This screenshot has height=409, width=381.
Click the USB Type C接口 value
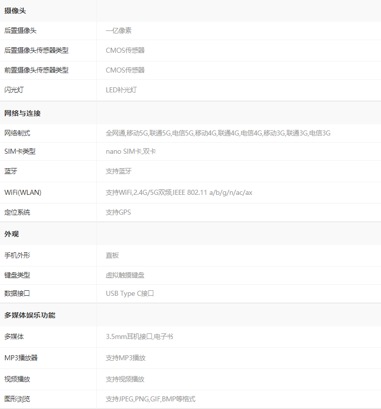[x=130, y=293]
